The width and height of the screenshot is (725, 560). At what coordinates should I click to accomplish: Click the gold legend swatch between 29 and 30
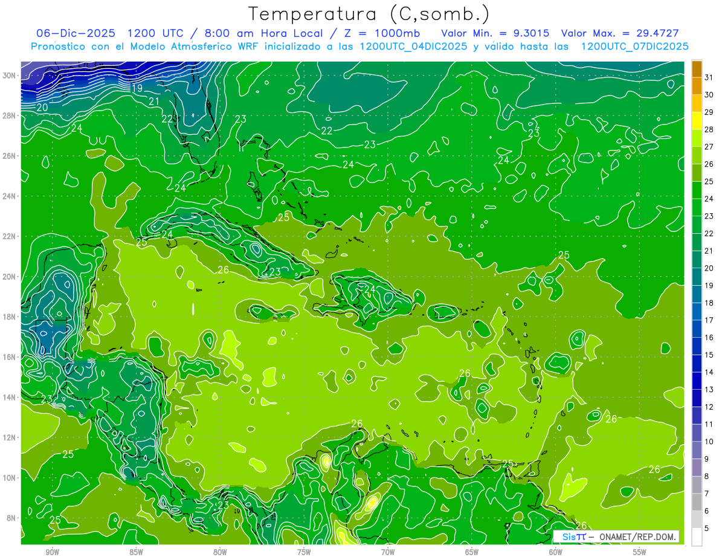click(697, 103)
